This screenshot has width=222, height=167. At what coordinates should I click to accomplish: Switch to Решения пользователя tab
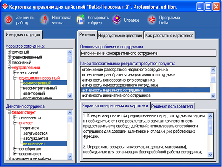point(172,106)
